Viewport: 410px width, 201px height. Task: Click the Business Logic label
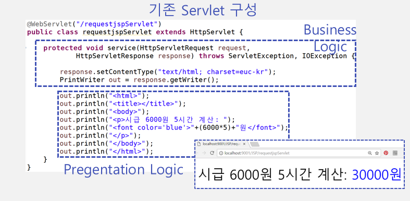coord(330,38)
